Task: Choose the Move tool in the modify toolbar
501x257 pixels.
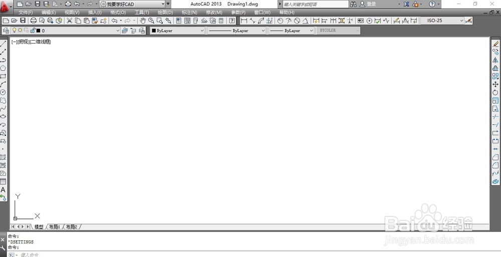Action: tap(495, 84)
